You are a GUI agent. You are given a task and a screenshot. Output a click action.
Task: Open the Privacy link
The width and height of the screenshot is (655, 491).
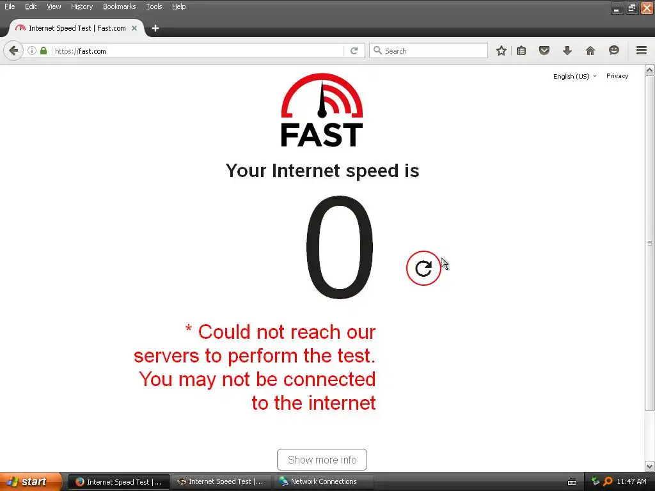pos(617,76)
